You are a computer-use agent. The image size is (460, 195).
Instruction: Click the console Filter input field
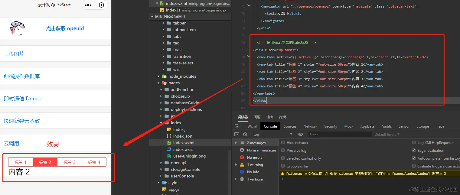click(x=340, y=135)
